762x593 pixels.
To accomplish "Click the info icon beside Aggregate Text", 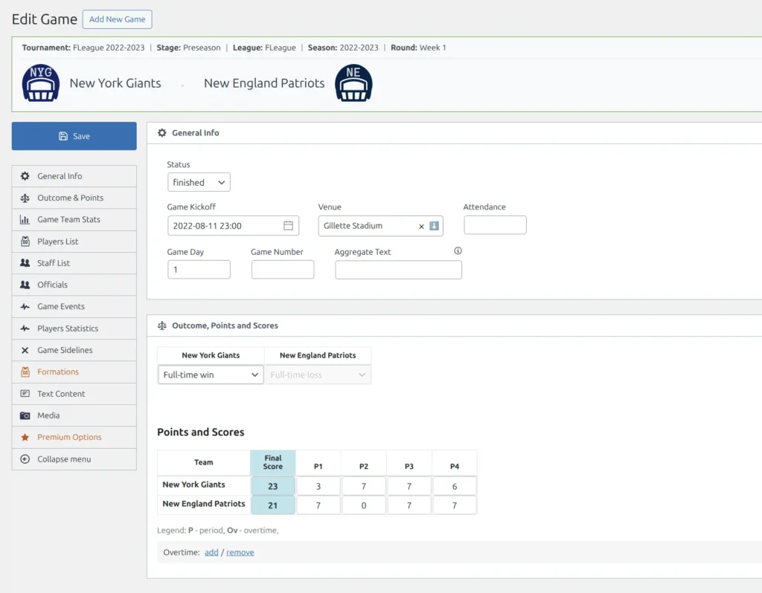I will click(458, 251).
